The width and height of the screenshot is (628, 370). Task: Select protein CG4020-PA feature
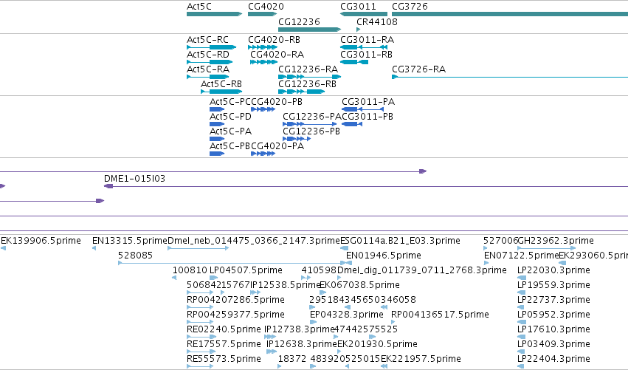(263, 154)
